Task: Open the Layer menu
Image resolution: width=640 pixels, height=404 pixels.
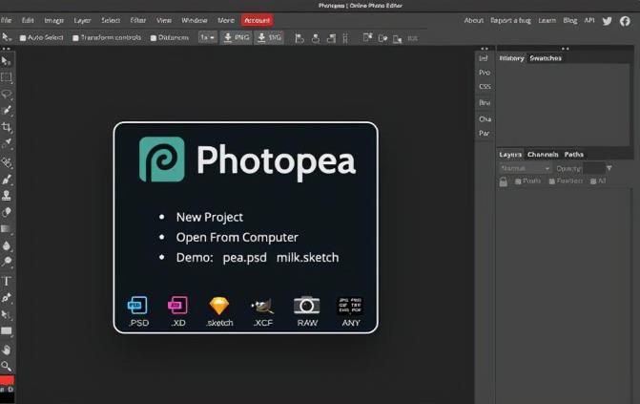Action: (82, 20)
